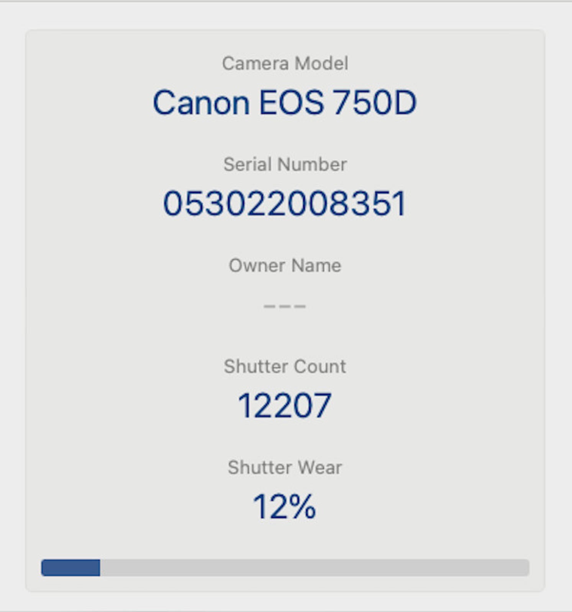The width and height of the screenshot is (572, 612).
Task: Click the word Canon in model name
Action: (x=201, y=103)
